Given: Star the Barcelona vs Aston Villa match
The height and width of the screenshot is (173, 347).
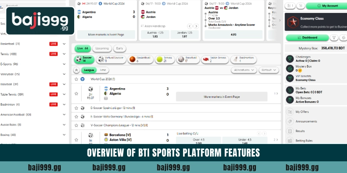Looking at the screenshot, I should pos(76,140).
